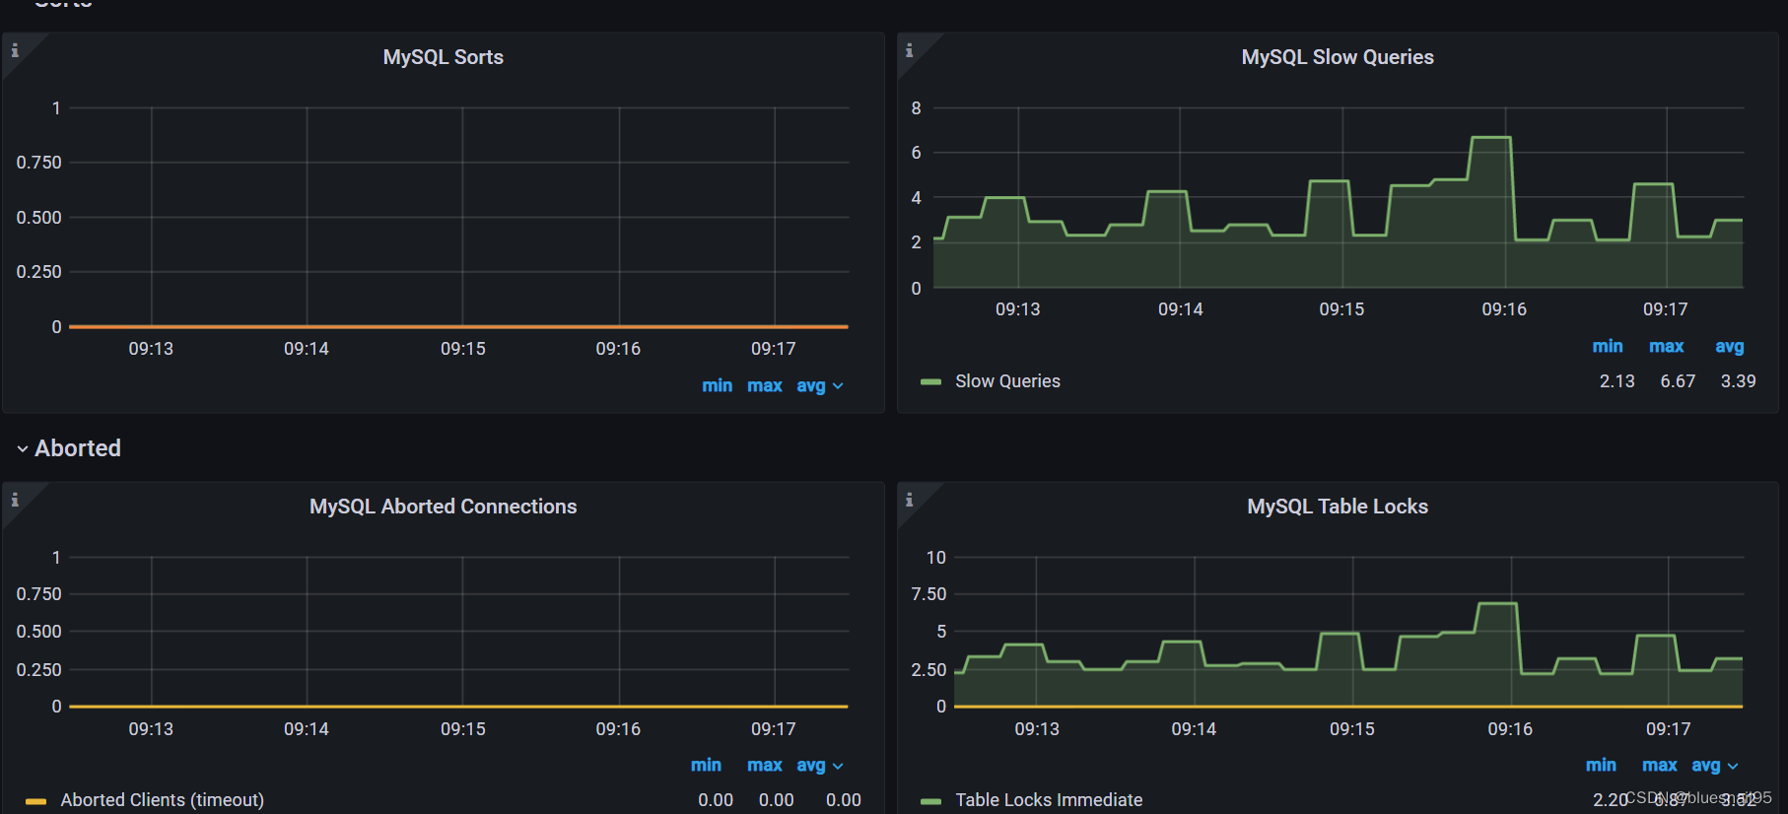Sort Table Locks legend by avg
Image resolution: width=1788 pixels, height=814 pixels.
(1706, 765)
